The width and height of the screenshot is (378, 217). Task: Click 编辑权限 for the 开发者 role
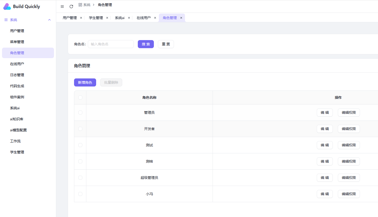click(349, 129)
